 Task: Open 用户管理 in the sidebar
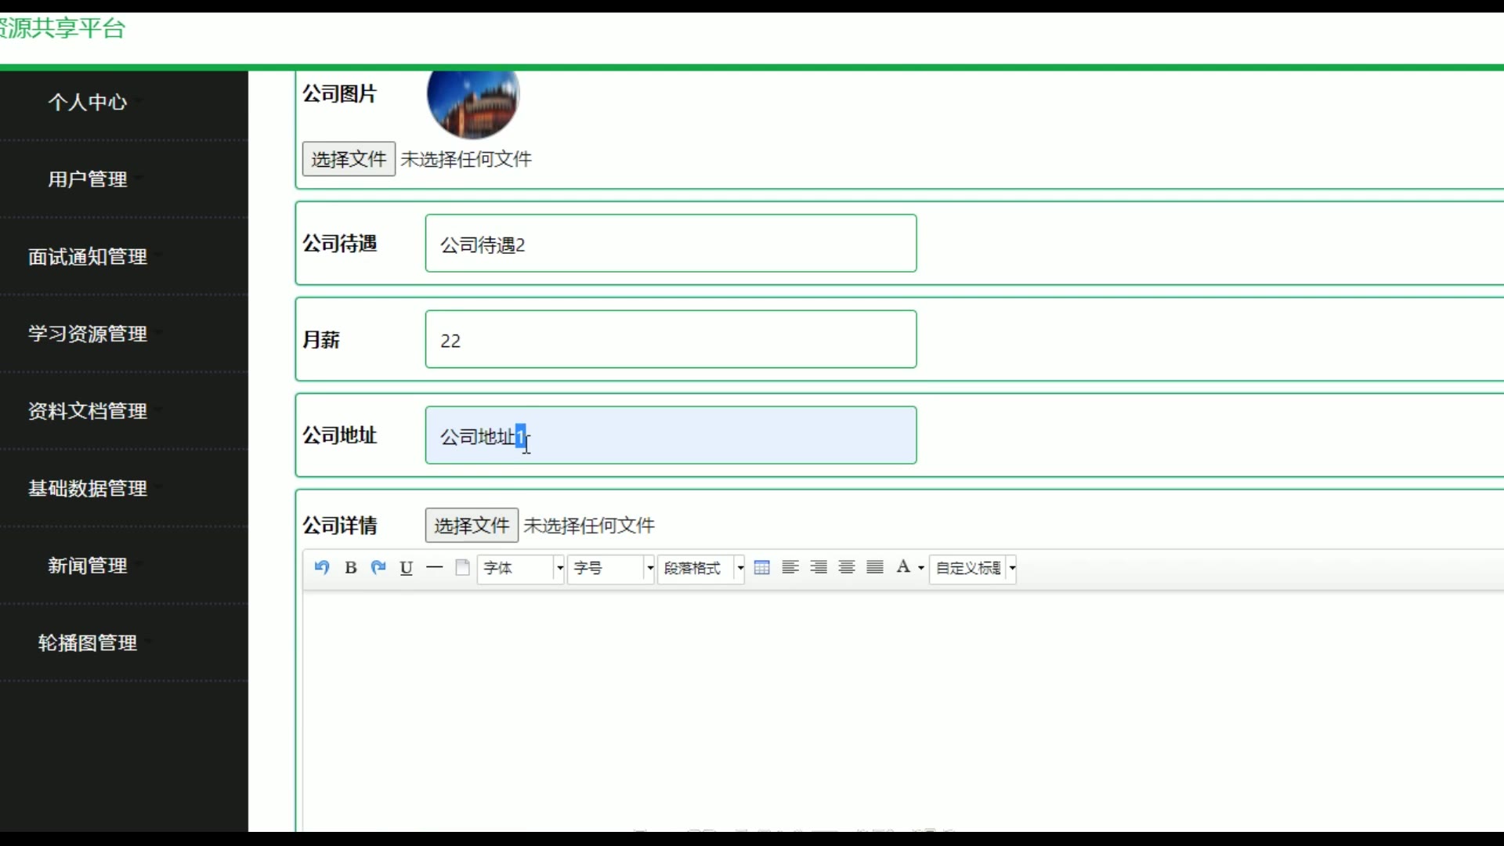(88, 179)
